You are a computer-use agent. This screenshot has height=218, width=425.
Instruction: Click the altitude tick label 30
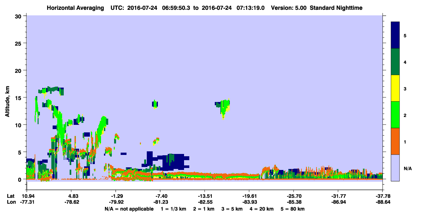[19, 16]
